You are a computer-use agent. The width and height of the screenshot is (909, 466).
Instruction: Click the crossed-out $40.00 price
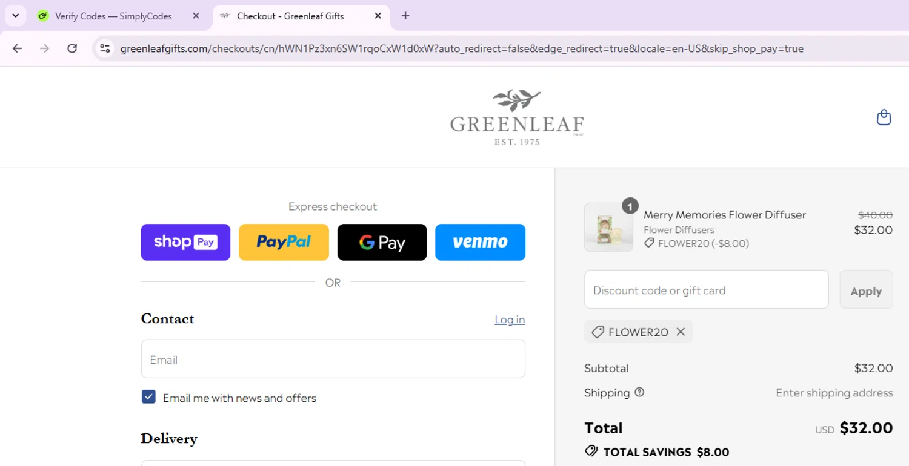875,215
